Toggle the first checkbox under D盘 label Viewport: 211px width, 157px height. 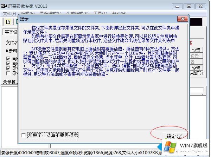pos(9,59)
